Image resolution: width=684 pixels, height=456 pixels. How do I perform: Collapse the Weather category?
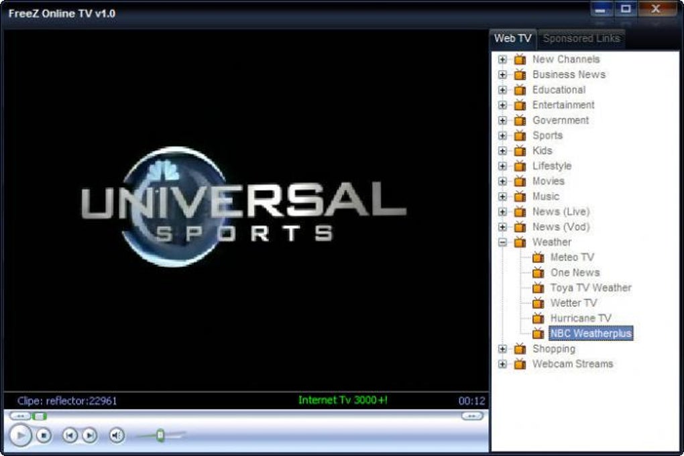502,242
